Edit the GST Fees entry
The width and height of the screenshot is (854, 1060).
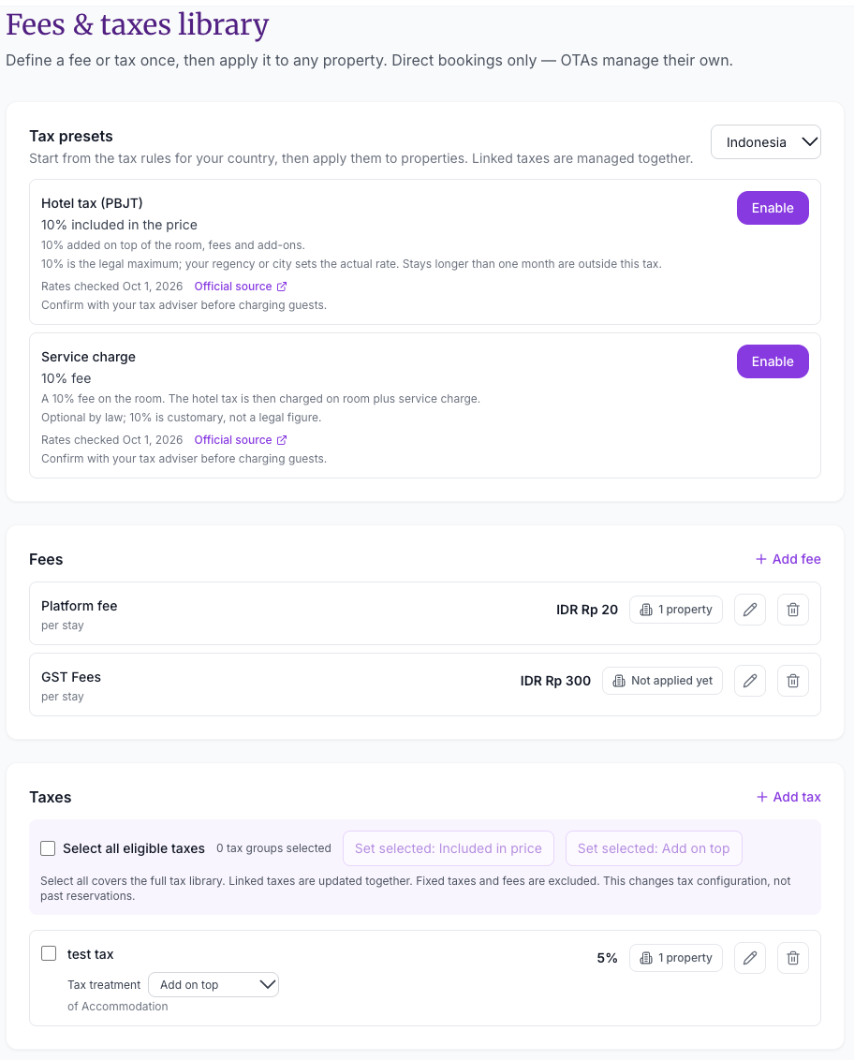[x=750, y=681]
